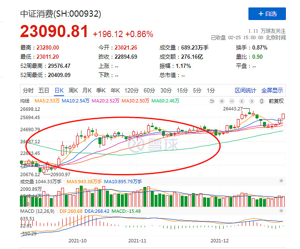Click the MA10:2.54万 moving average label
300x249 pixels.
[x=75, y=101]
